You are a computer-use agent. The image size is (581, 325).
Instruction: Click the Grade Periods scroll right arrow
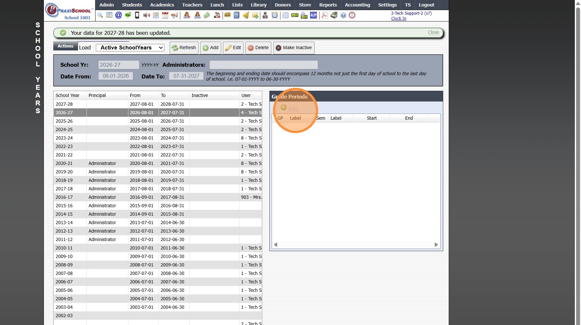click(x=436, y=245)
